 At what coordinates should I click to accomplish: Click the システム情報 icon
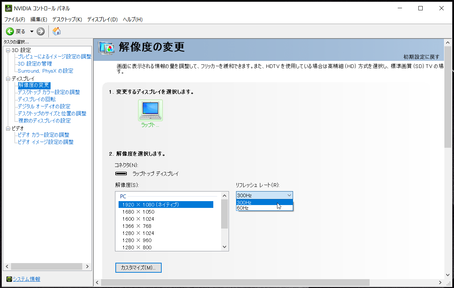coord(9,279)
